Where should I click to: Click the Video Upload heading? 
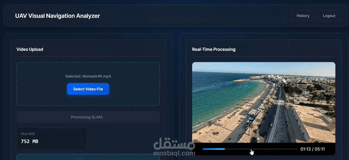pos(30,49)
